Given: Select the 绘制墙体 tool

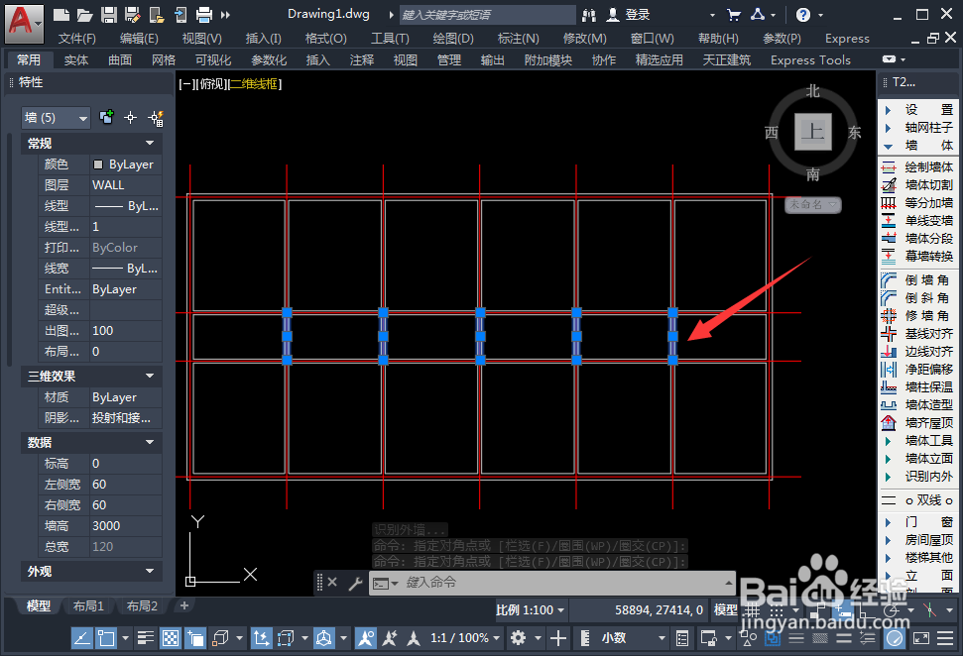Looking at the screenshot, I should pyautogui.click(x=918, y=166).
